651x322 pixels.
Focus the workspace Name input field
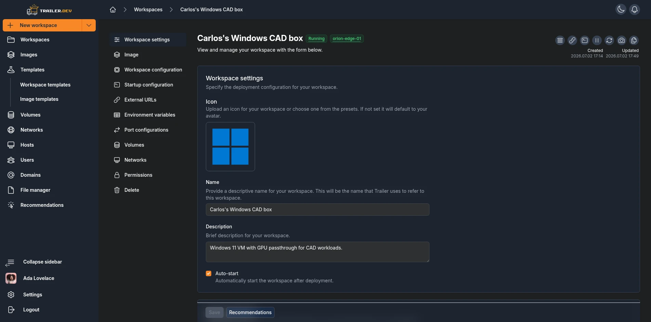click(317, 210)
